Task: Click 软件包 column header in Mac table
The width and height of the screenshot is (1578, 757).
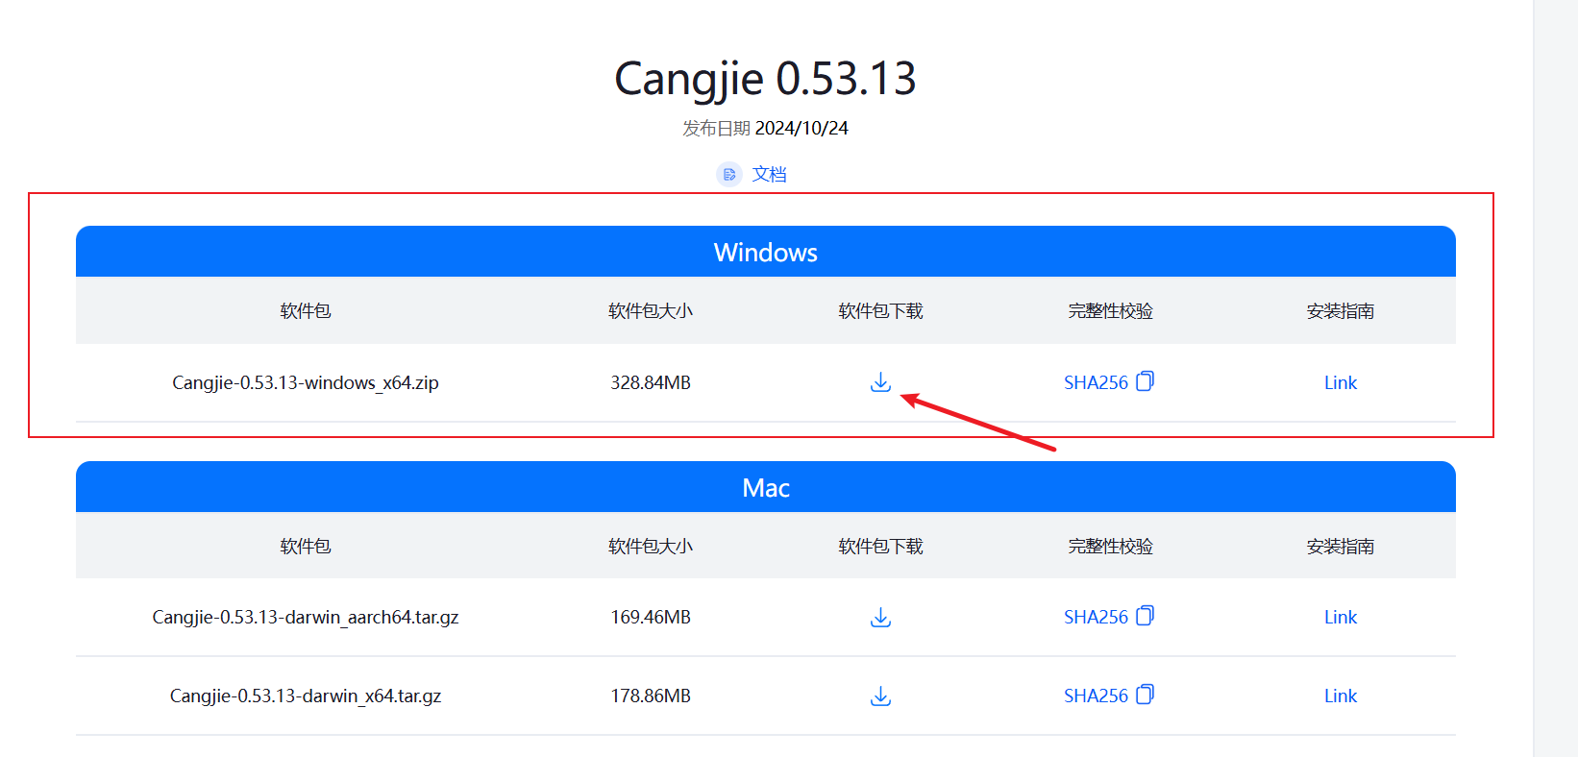Action: coord(306,546)
